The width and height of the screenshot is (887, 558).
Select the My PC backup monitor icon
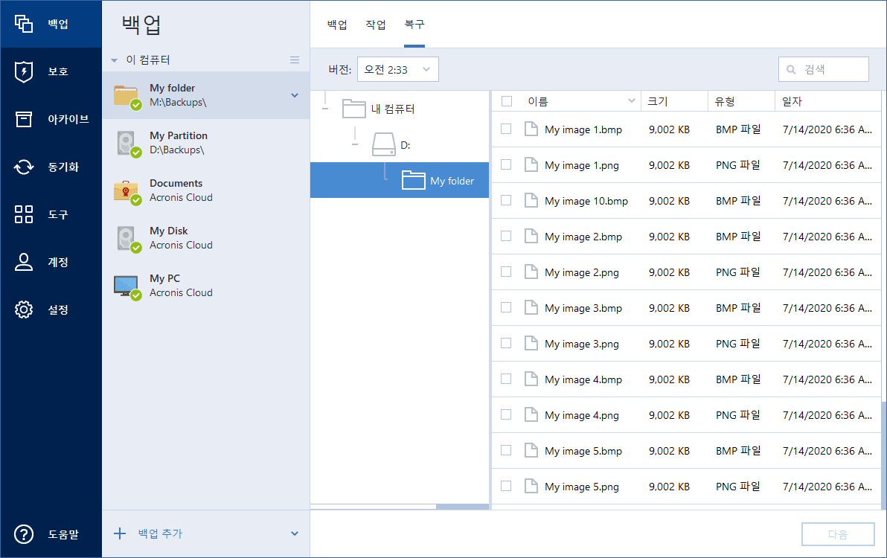(x=127, y=286)
